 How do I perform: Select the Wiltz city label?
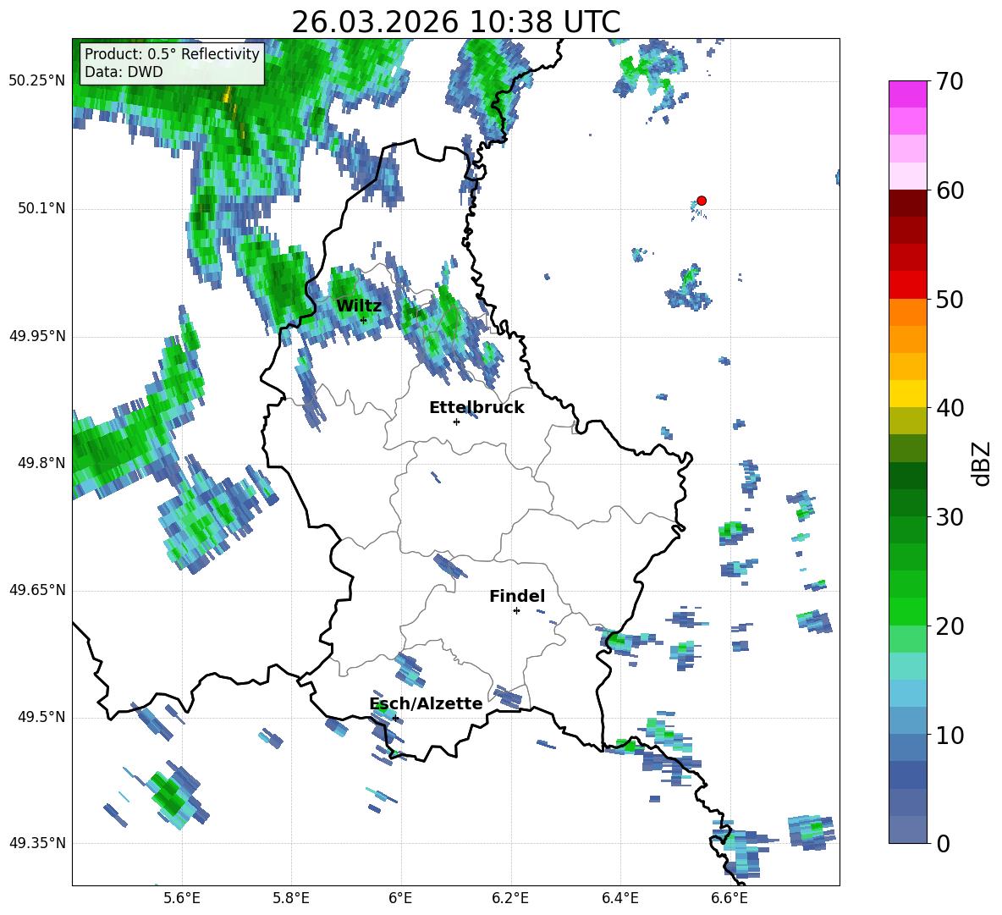coord(359,306)
